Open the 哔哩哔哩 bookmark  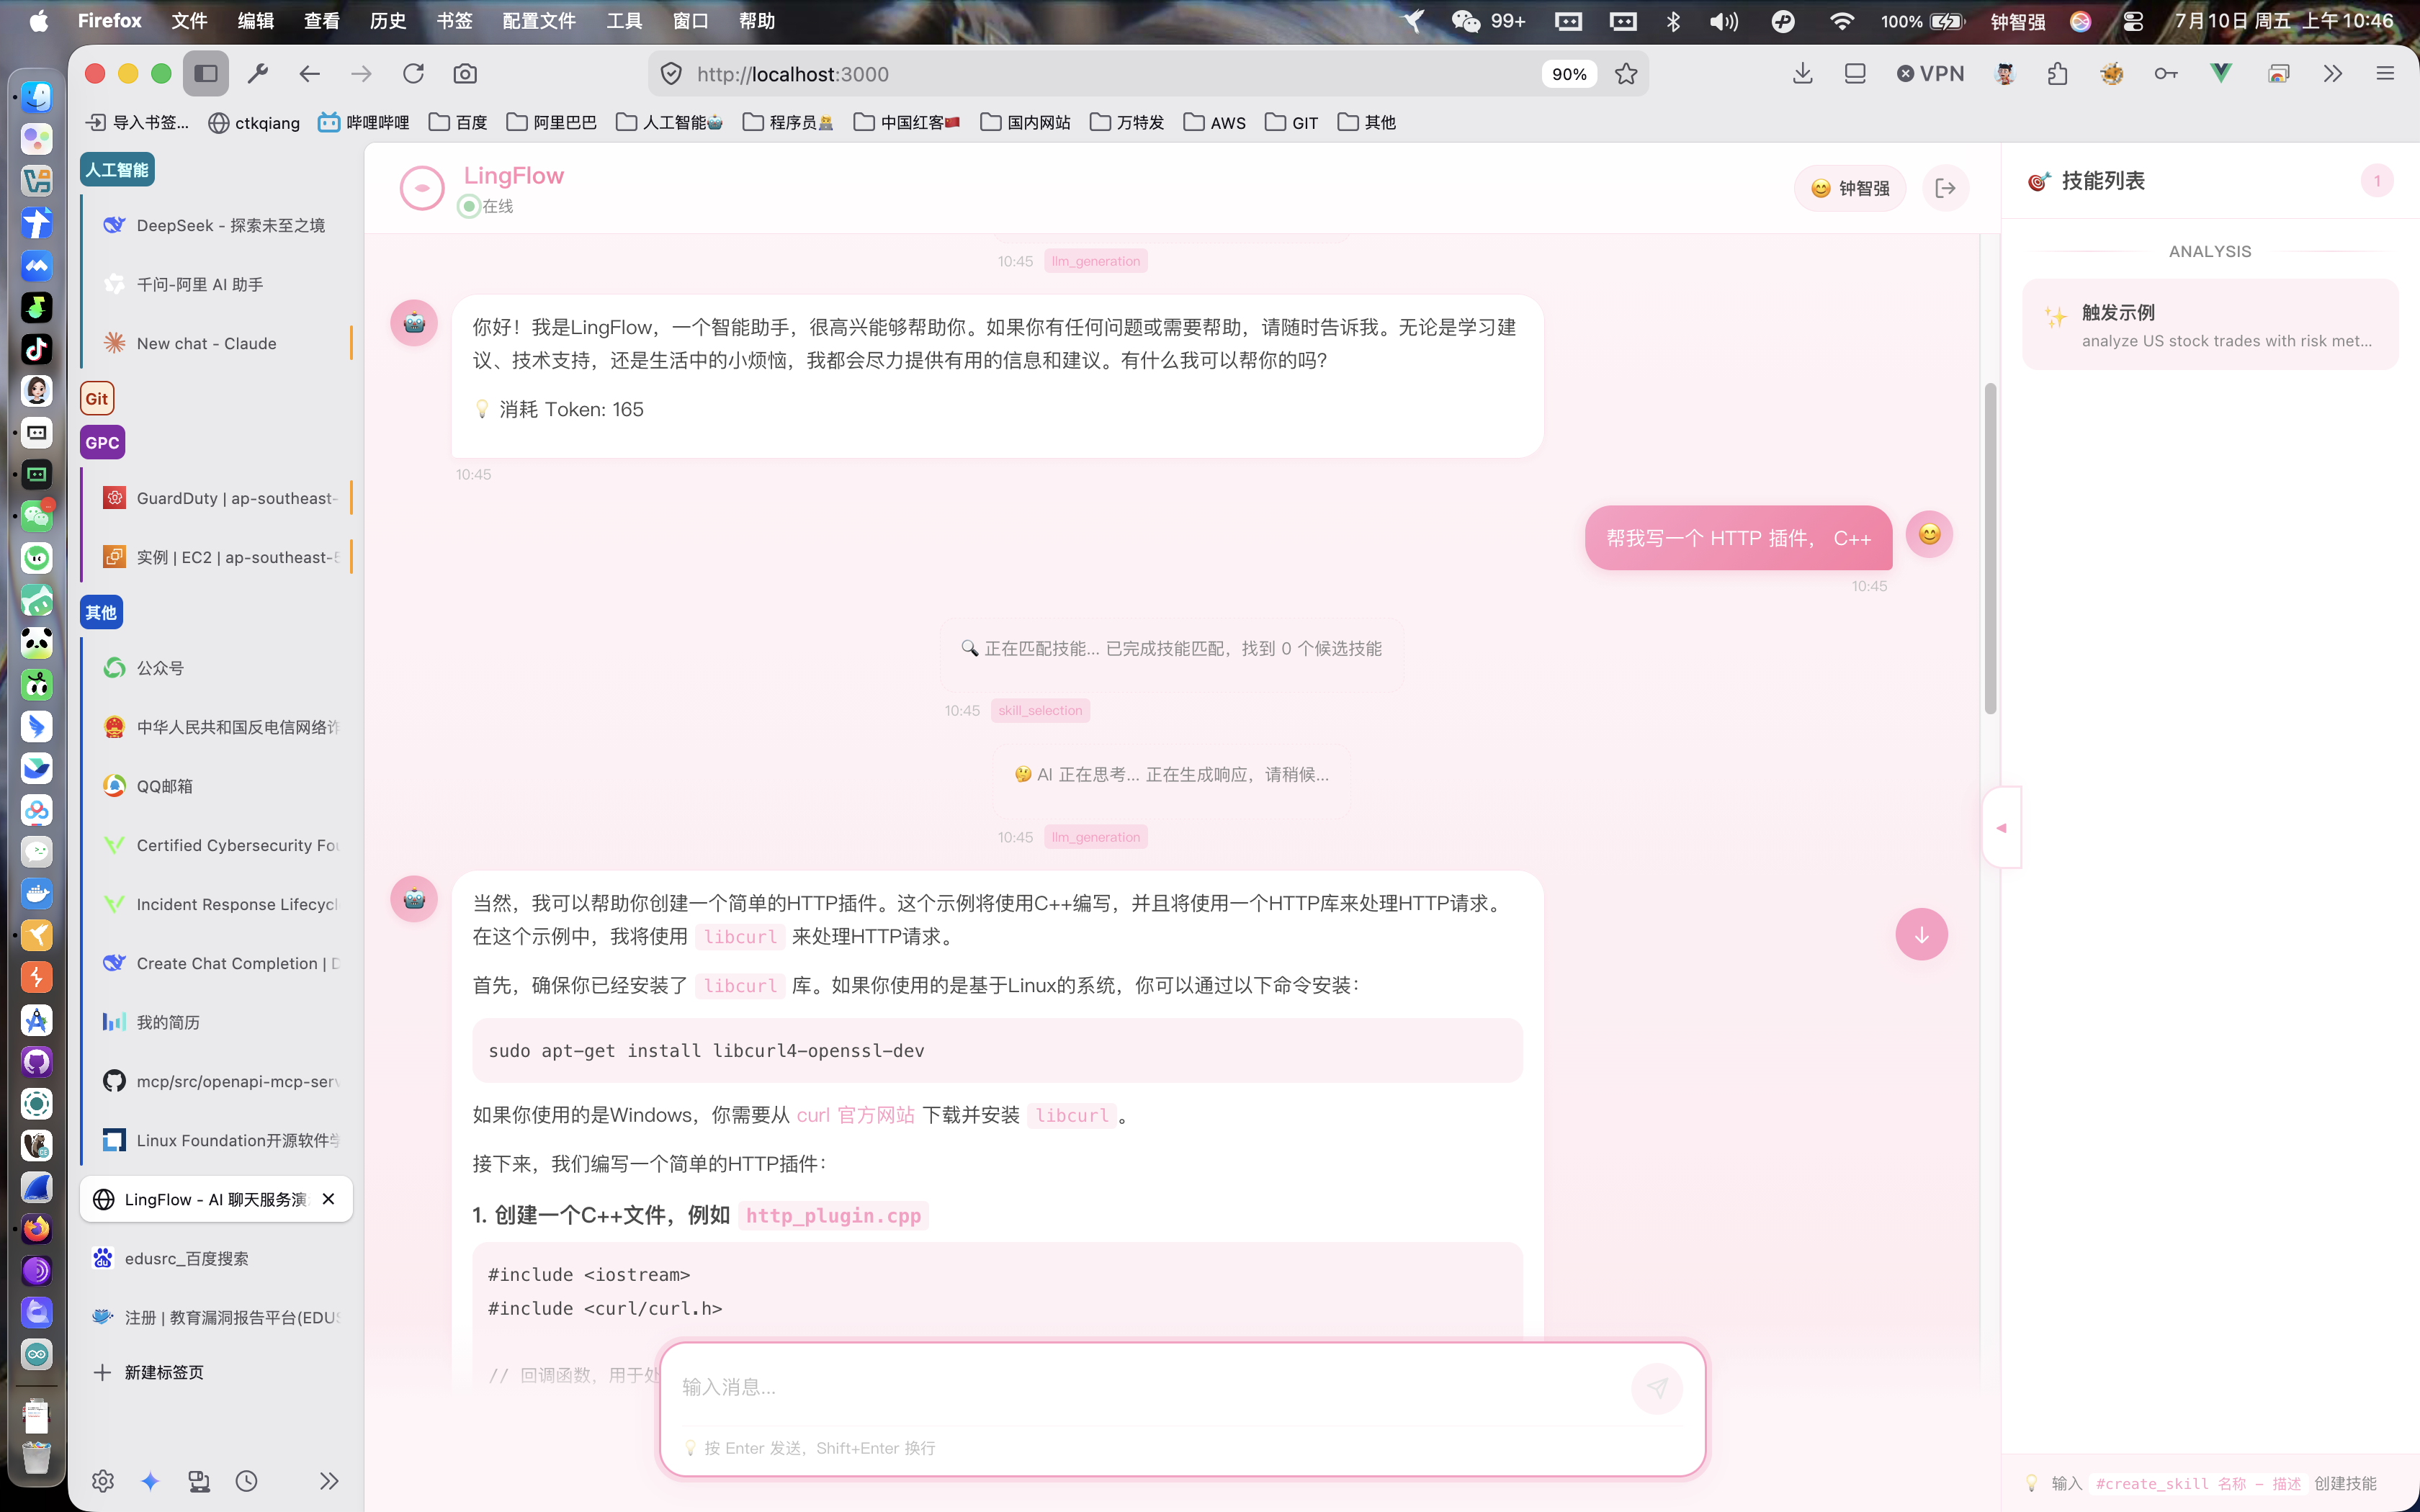364,122
